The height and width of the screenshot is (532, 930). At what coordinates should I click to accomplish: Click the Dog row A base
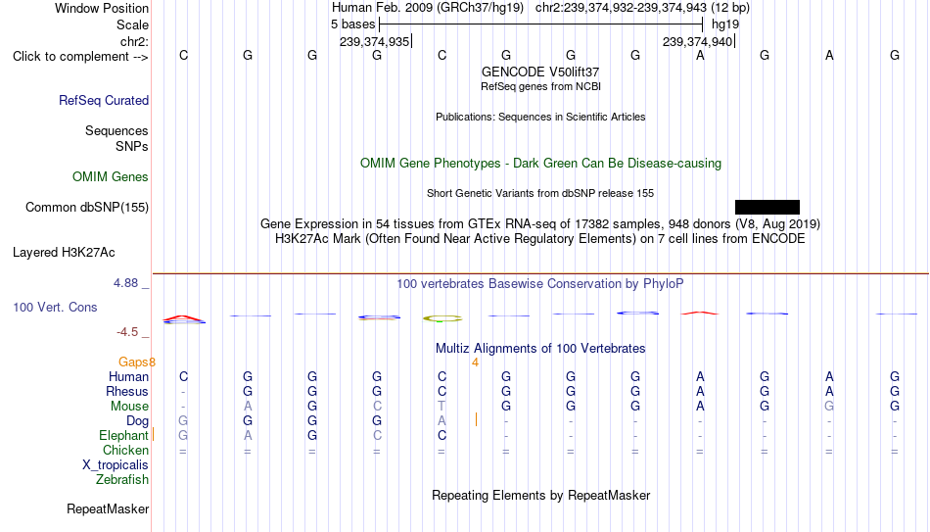442,421
